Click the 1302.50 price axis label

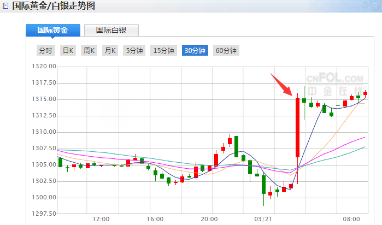(44, 181)
